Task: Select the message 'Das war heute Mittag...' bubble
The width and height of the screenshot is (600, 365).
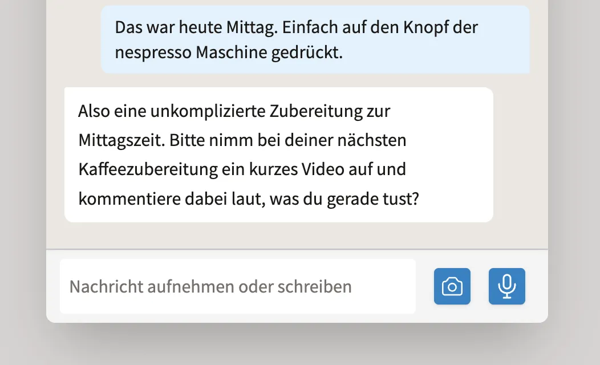Action: pyautogui.click(x=315, y=39)
